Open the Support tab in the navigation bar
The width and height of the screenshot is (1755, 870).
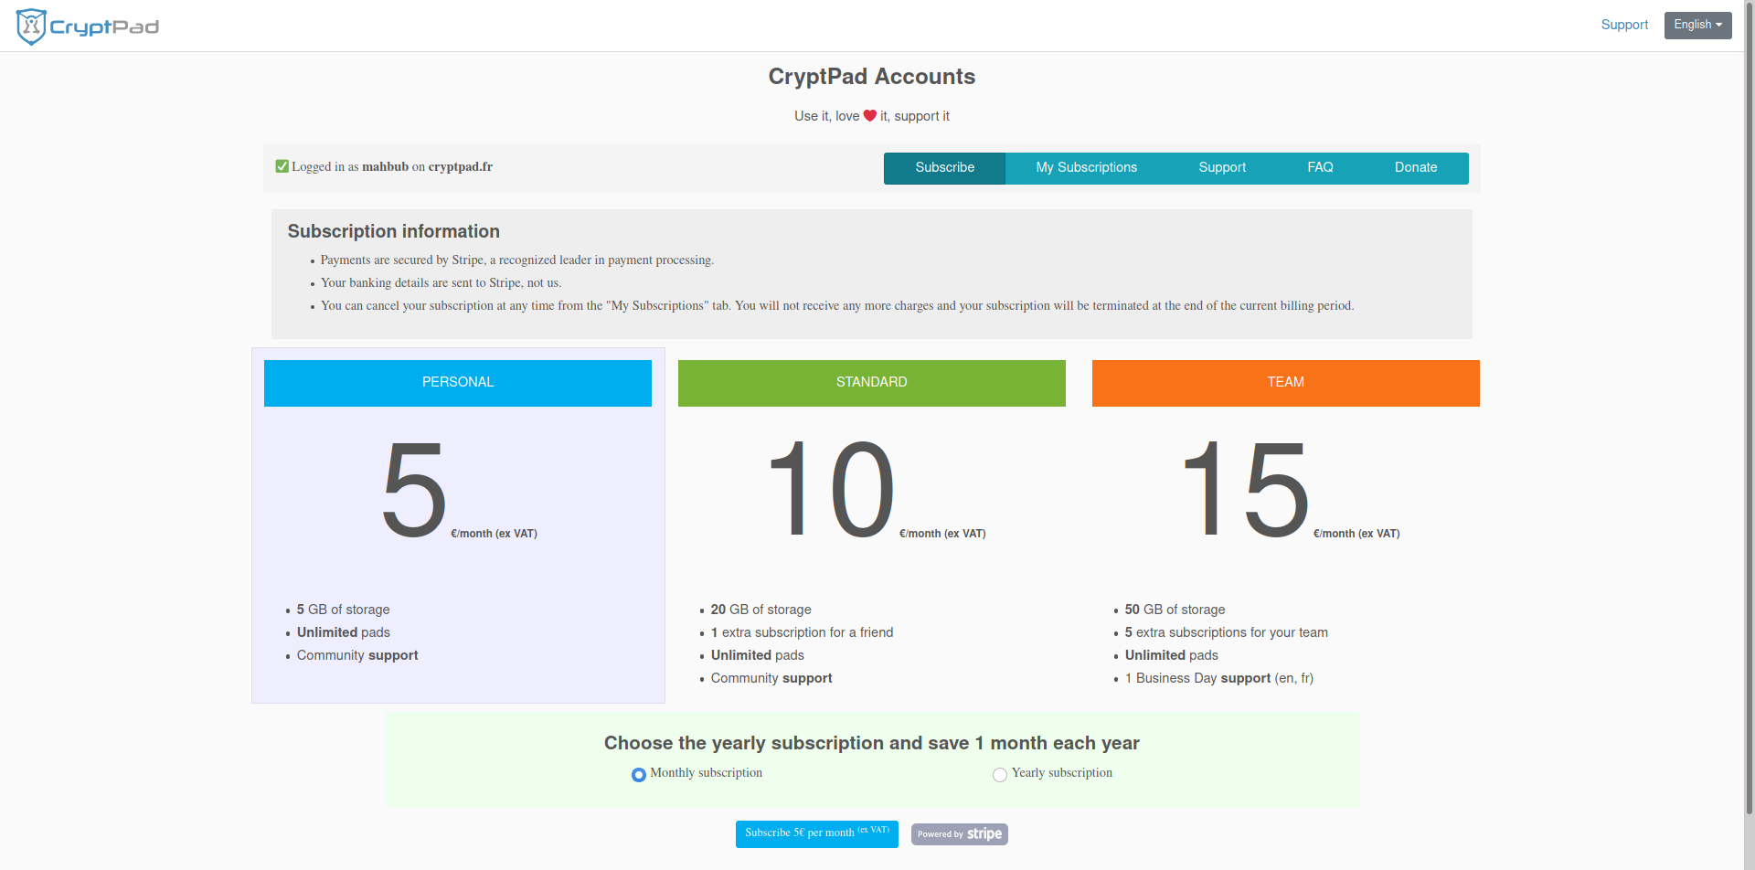1222,168
